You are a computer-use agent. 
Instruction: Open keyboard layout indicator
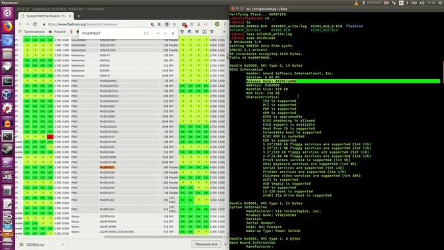coord(401,3)
